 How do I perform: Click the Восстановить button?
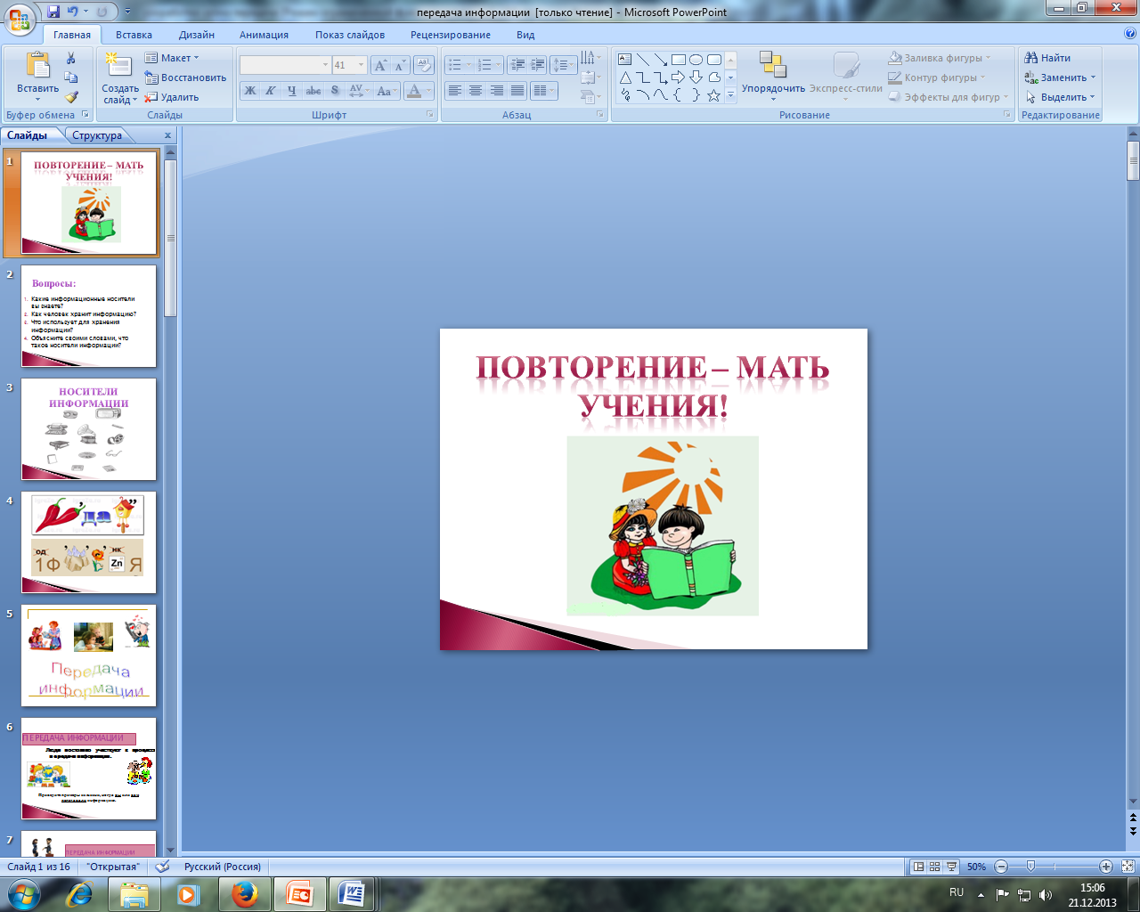point(186,77)
